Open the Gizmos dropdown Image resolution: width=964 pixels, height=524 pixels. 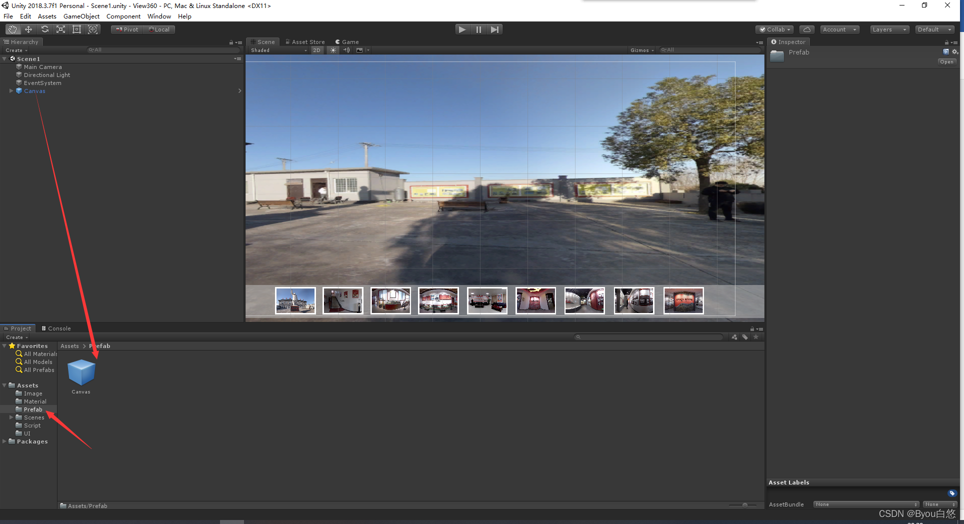click(642, 50)
